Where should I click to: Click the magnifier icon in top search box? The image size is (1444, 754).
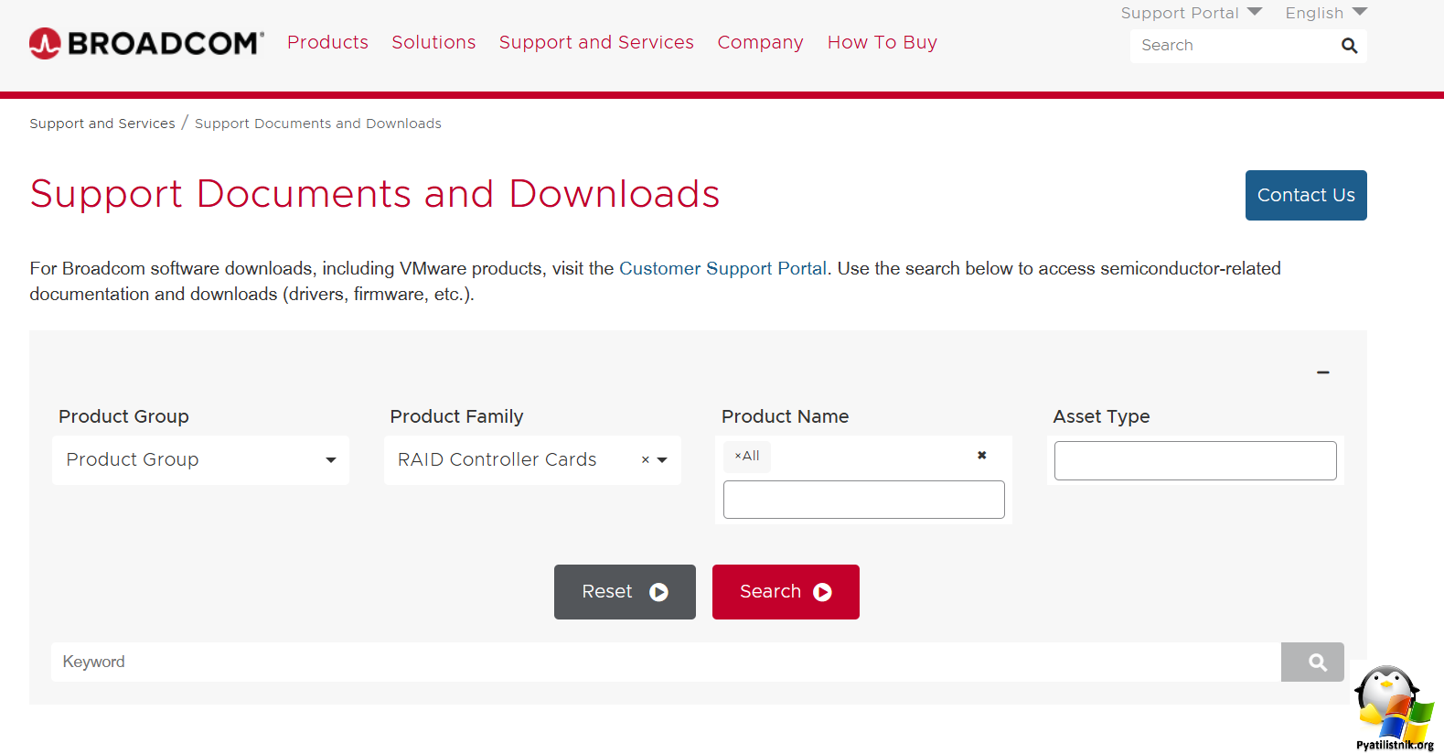1349,46
